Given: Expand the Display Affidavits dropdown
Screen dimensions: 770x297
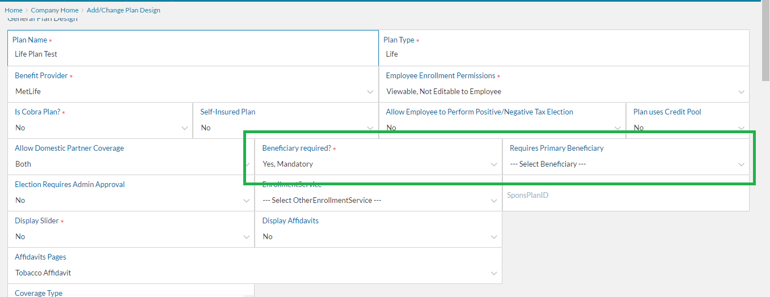Looking at the screenshot, I should [x=378, y=236].
